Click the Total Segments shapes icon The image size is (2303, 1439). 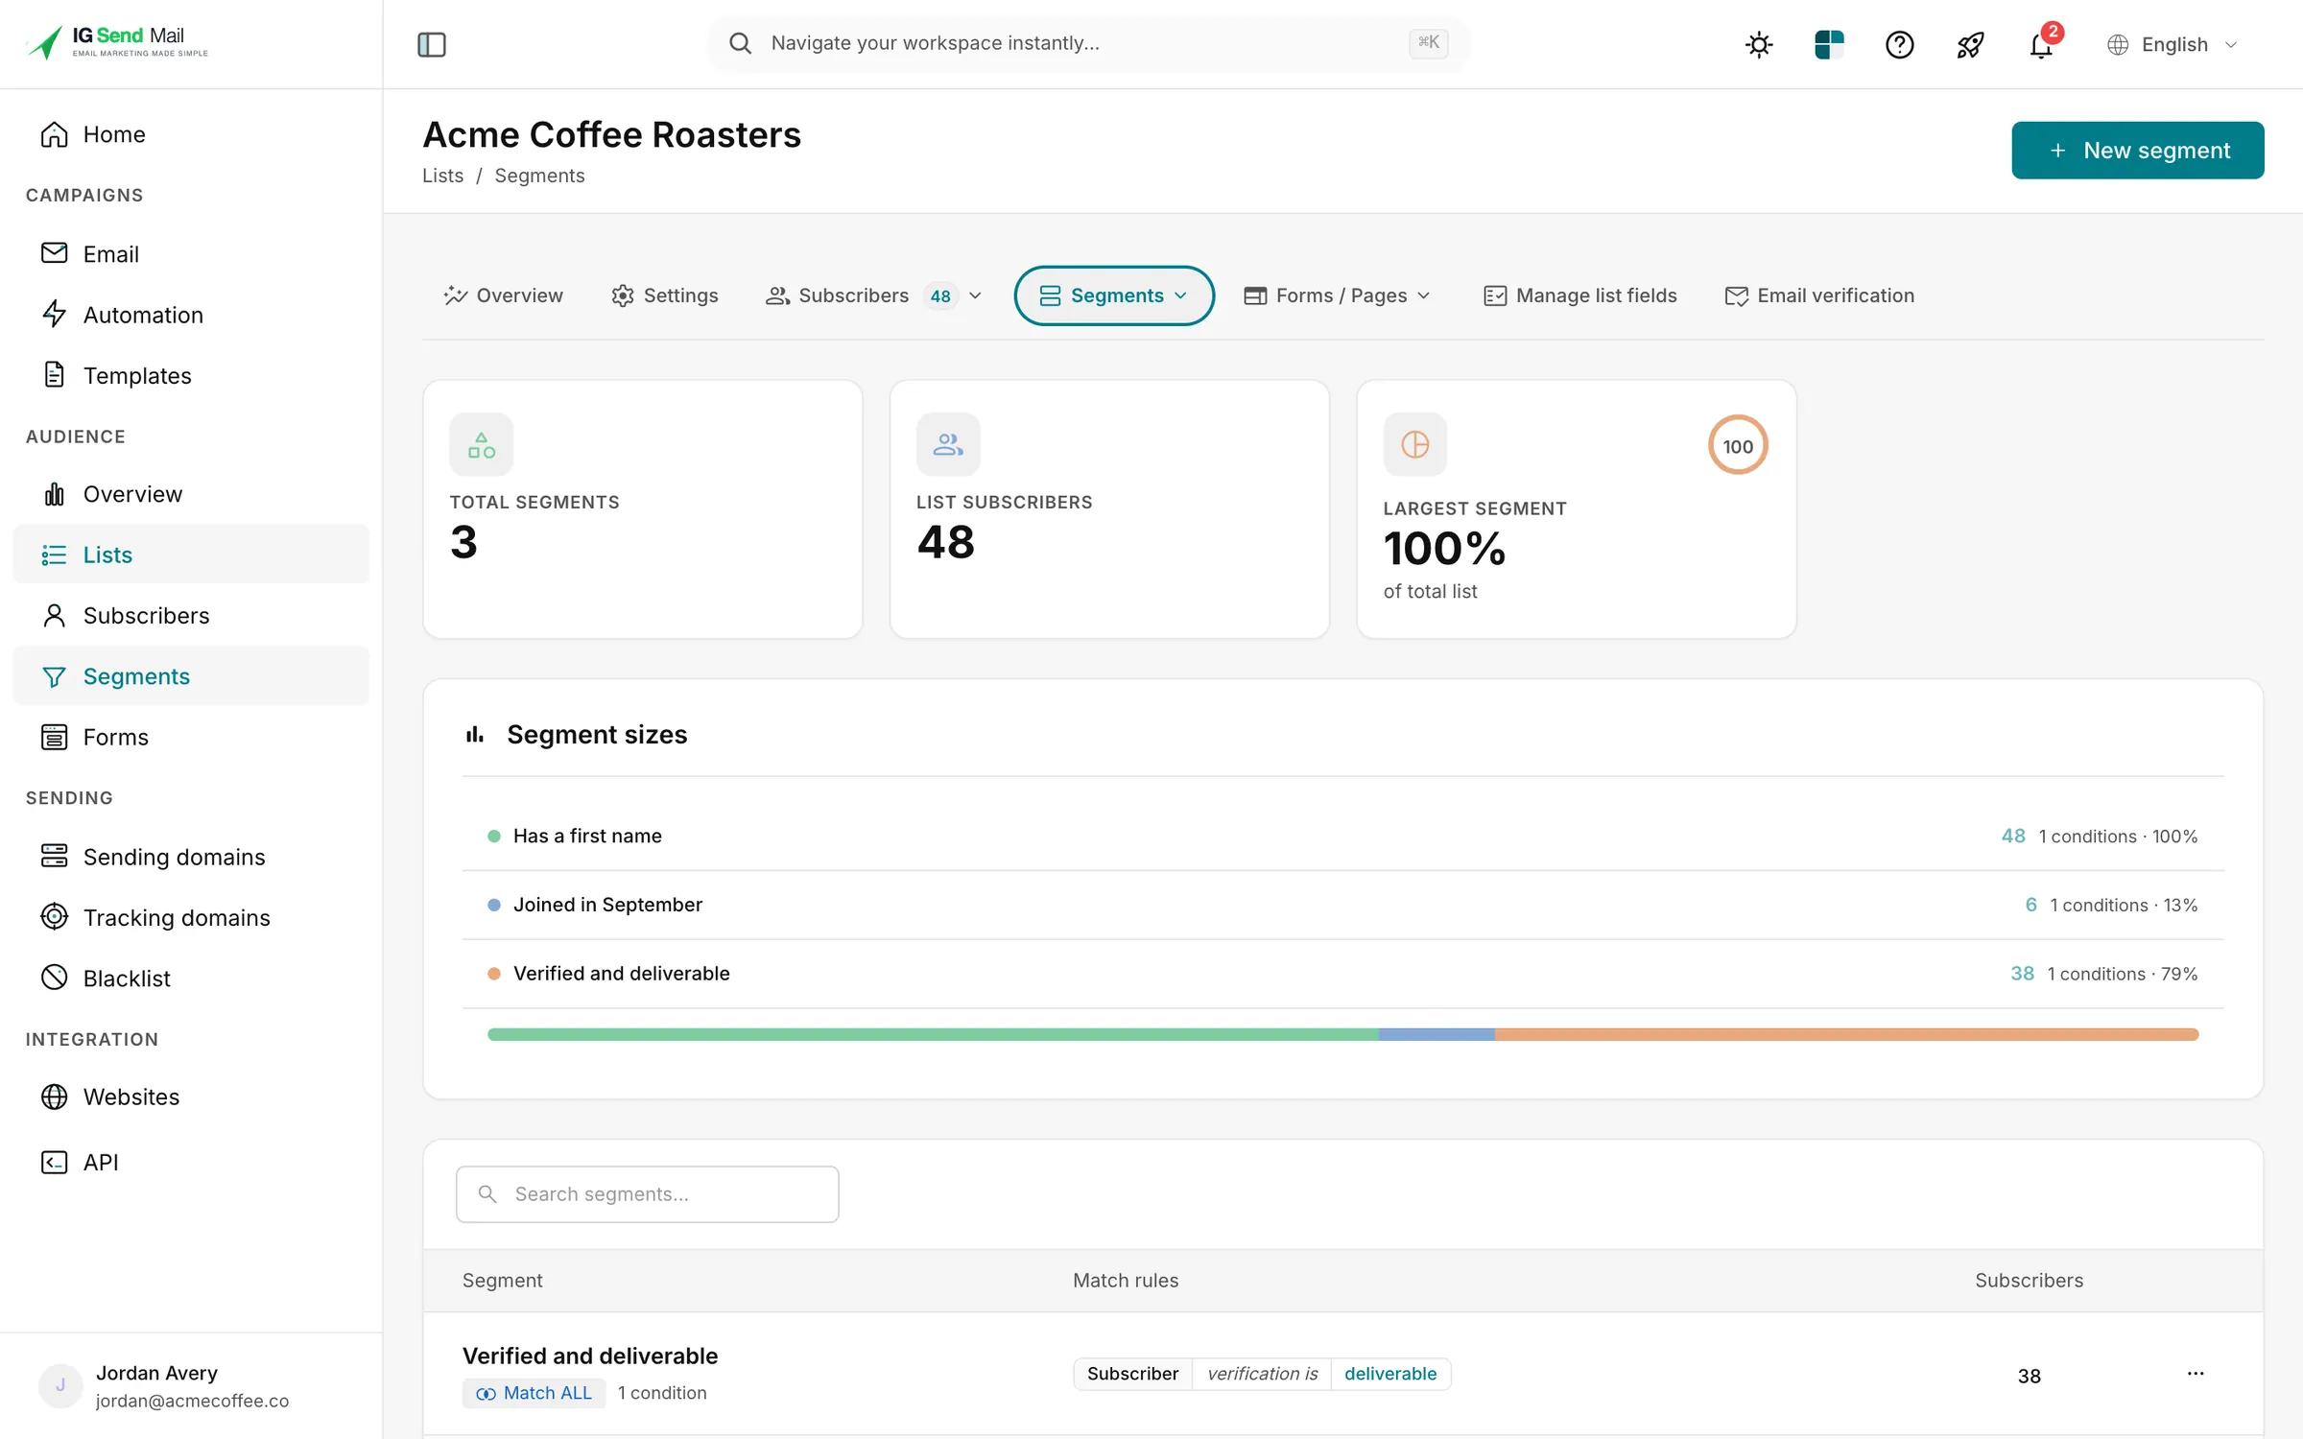click(x=482, y=445)
